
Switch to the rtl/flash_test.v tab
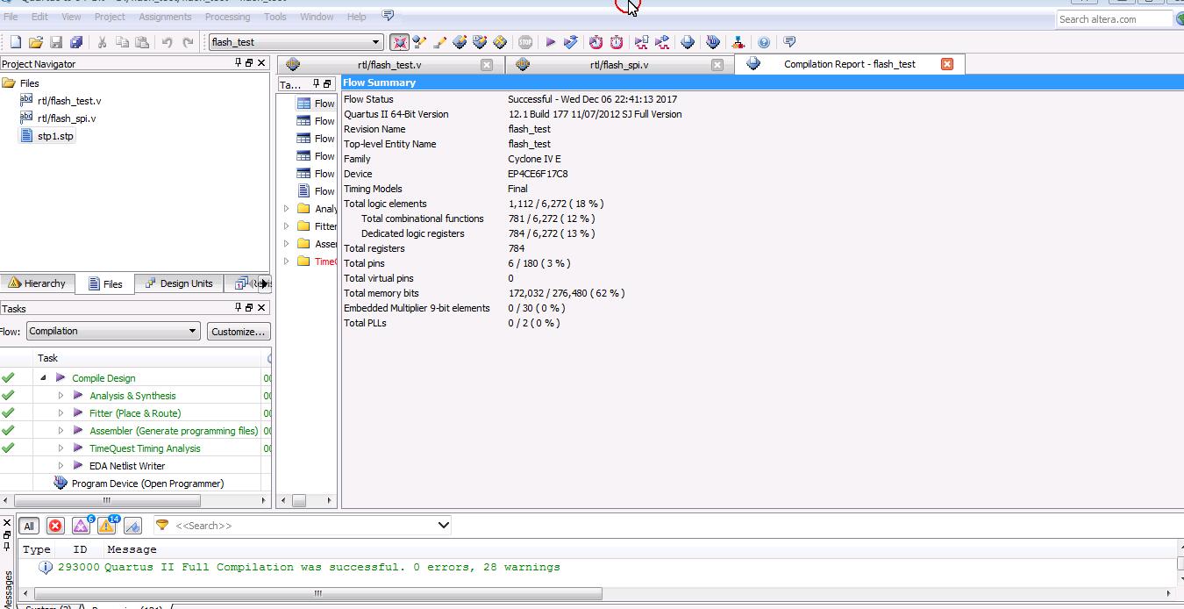tap(389, 65)
